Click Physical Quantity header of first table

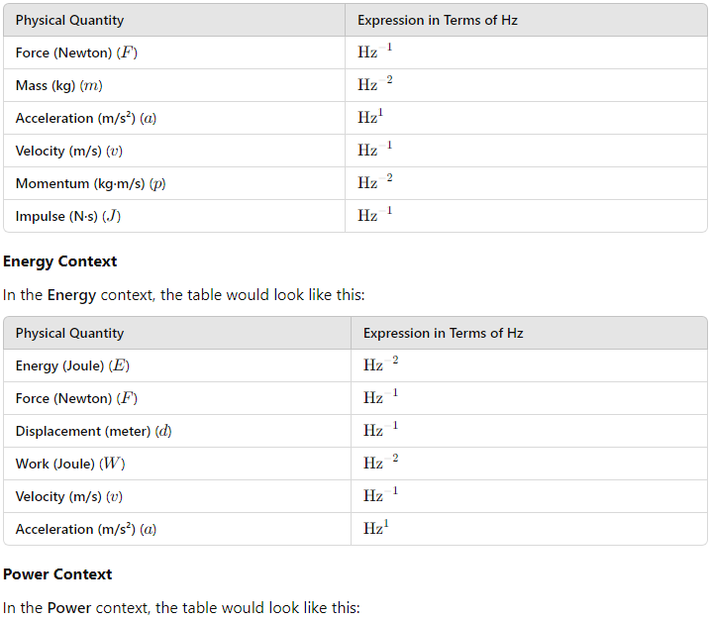coord(69,20)
